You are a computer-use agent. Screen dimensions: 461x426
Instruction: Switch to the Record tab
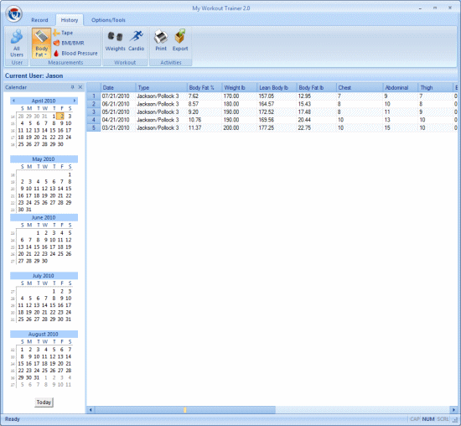pos(39,20)
